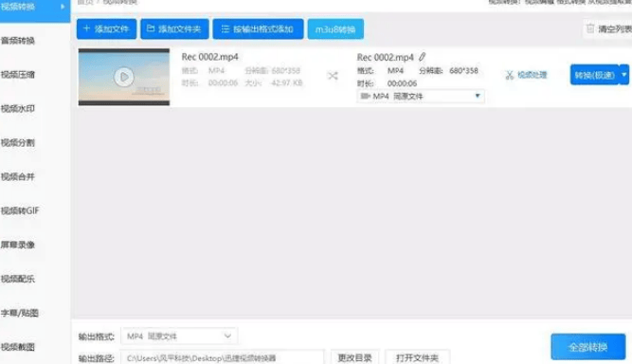Click the plus icon on 添加文件
Image resolution: width=632 pixels, height=364 pixels.
click(x=86, y=28)
